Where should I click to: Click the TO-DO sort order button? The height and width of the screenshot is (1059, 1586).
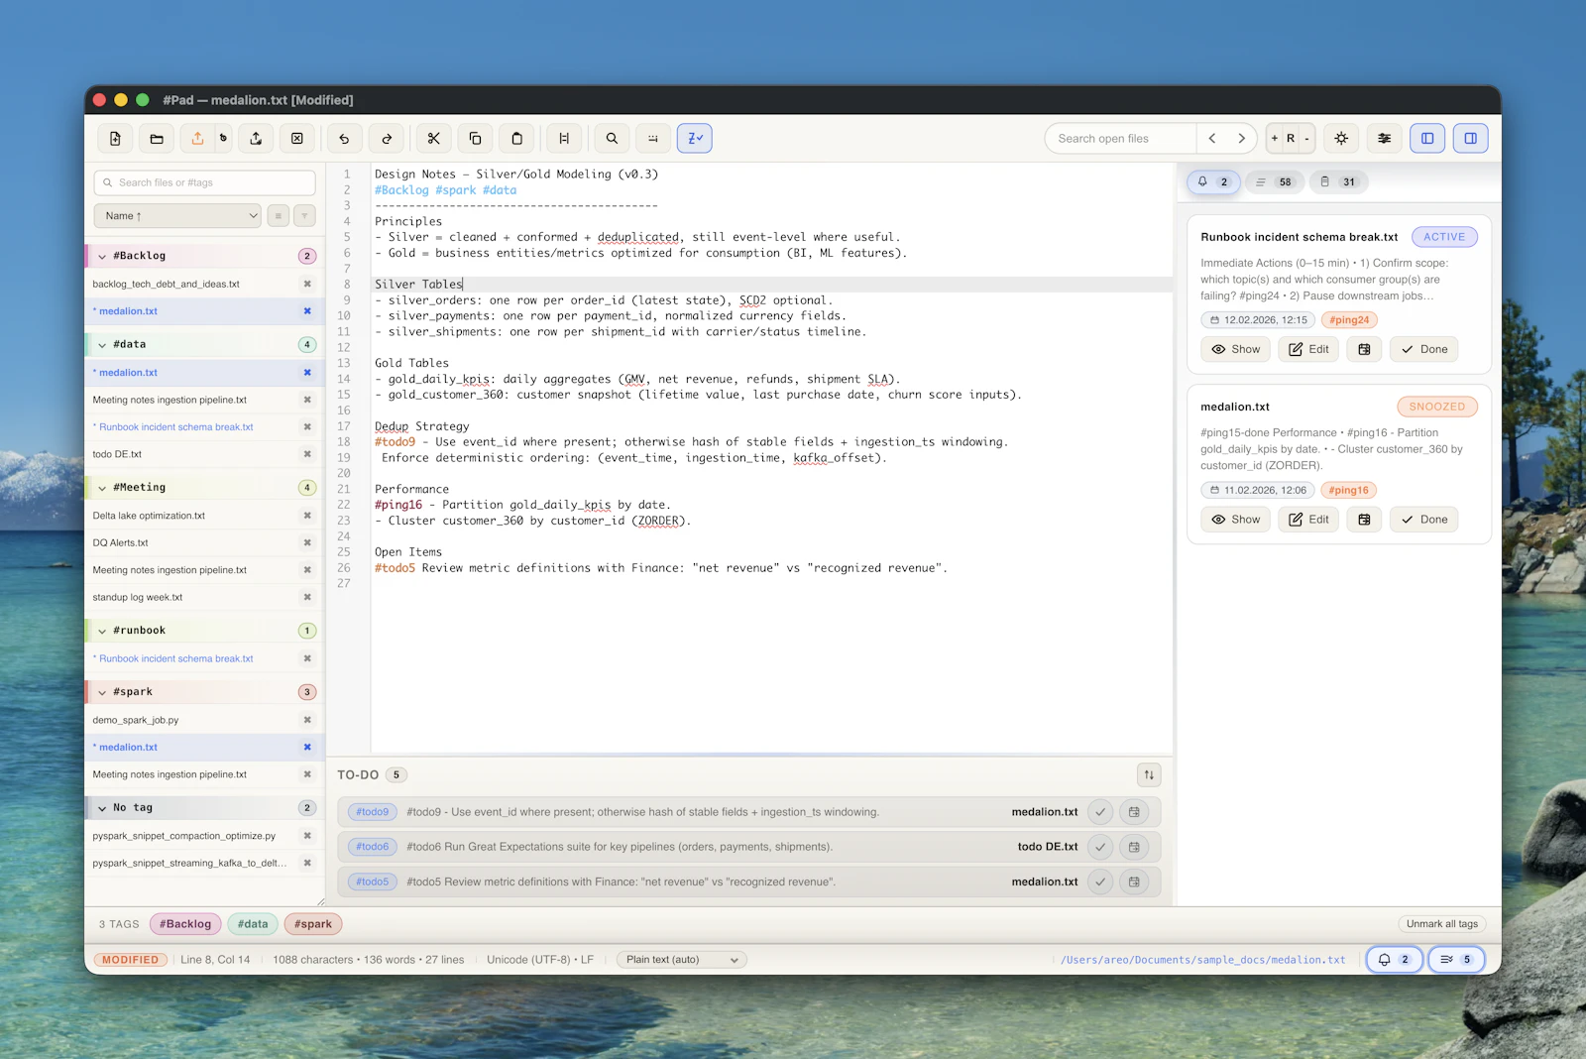click(x=1149, y=775)
